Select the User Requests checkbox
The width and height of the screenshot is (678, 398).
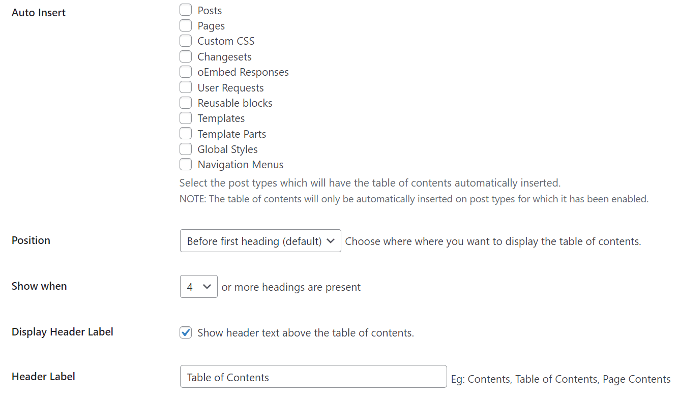[186, 87]
